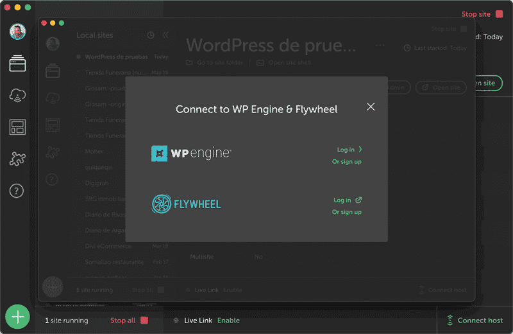The image size is (513, 334).
Task: Click Blueprints icon in inner window sidebar
Action: [53, 125]
